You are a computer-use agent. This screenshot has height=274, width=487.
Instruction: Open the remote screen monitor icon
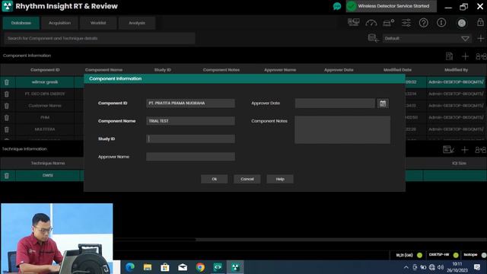(353, 22)
